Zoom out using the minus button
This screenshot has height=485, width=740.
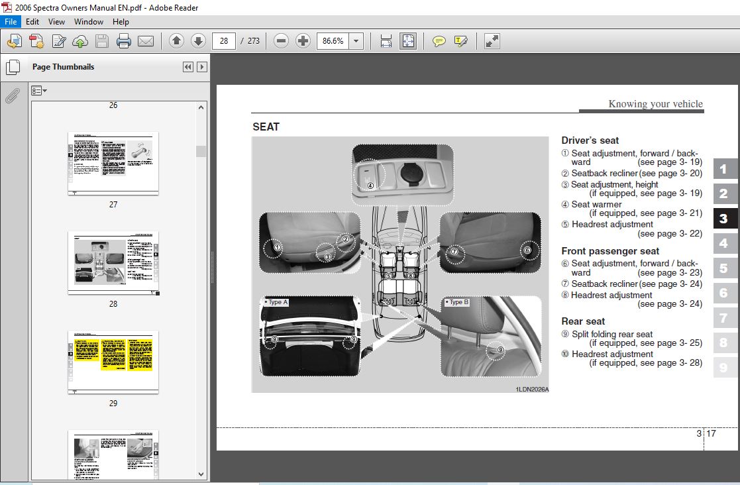coord(282,41)
